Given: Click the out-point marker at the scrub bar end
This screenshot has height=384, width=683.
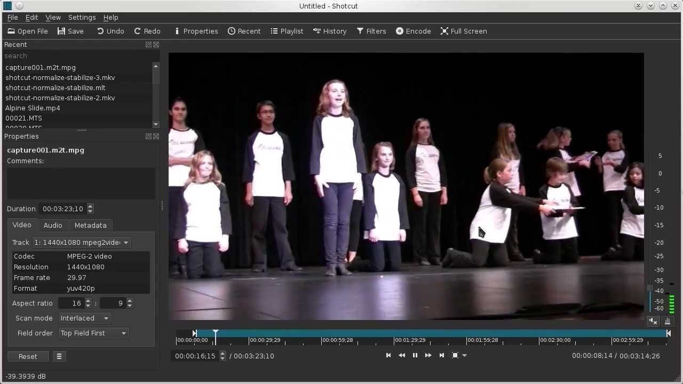Looking at the screenshot, I should (x=668, y=333).
